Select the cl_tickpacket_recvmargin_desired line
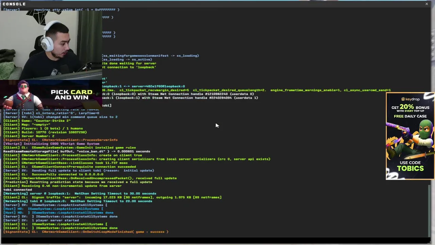435x245 pixels. 246,90
